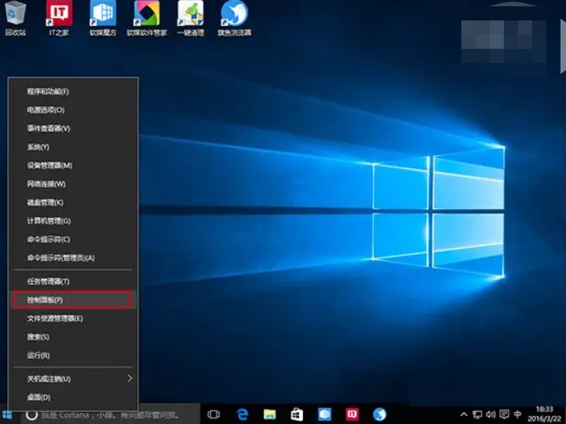Expand the 关机或注销(U) submenu arrow

click(x=130, y=378)
